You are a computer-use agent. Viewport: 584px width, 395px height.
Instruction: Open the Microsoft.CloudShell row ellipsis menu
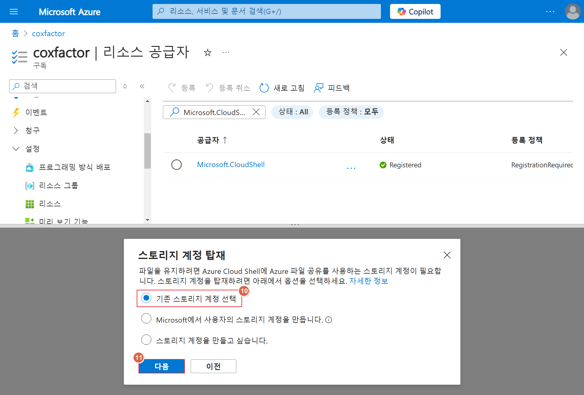[351, 168]
